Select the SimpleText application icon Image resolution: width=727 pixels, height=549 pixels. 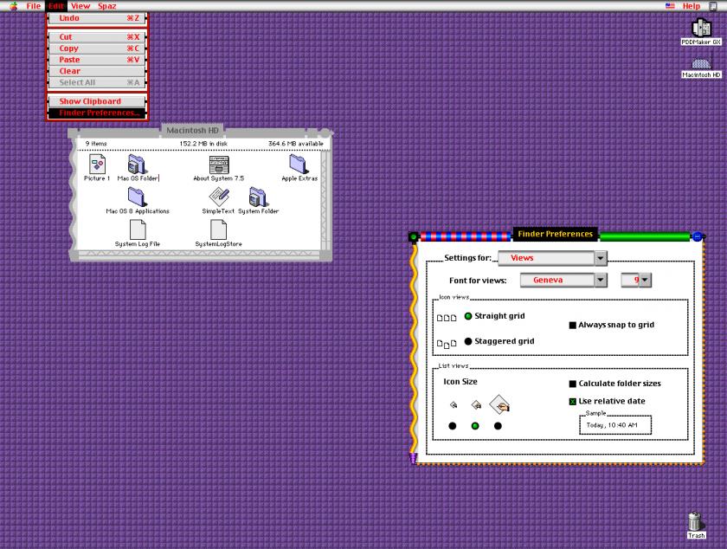(219, 197)
